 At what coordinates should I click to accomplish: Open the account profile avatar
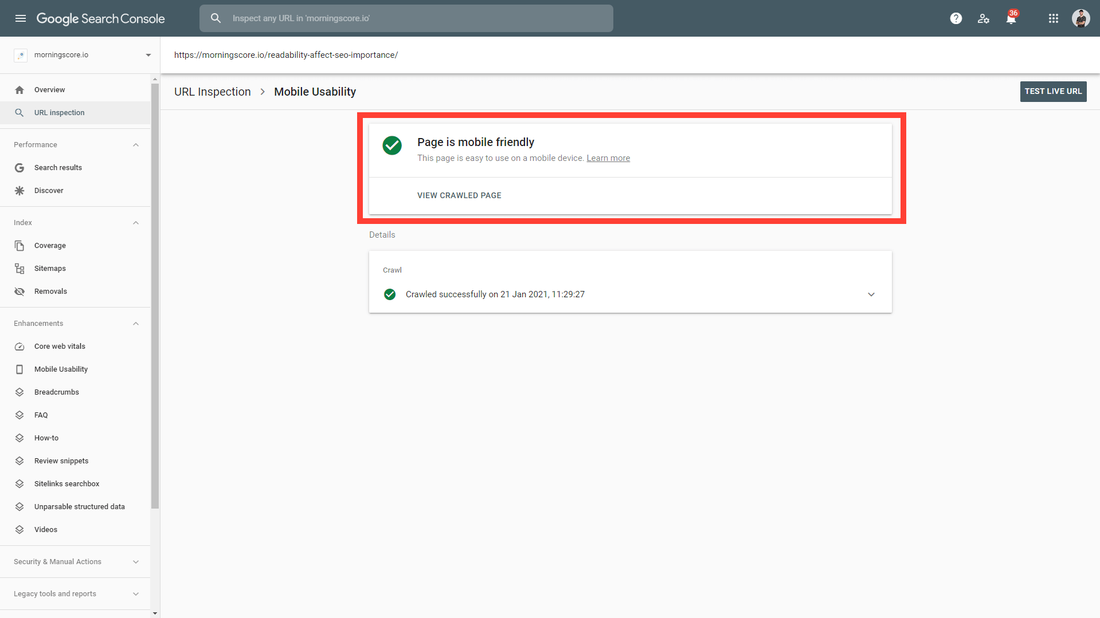1081,18
